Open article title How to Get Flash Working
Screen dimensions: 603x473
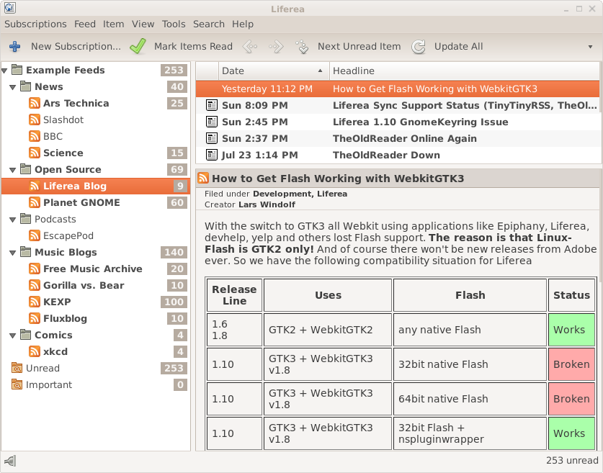pyautogui.click(x=337, y=179)
